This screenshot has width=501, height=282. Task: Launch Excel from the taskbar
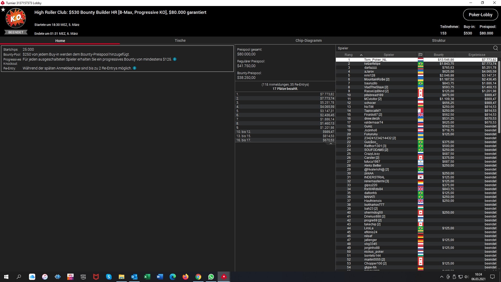tap(147, 277)
